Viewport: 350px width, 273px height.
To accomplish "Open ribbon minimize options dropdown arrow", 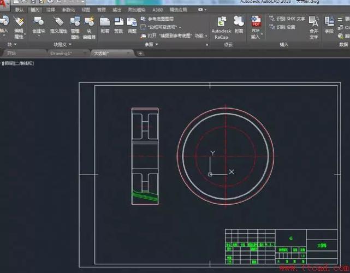I will pos(205,10).
